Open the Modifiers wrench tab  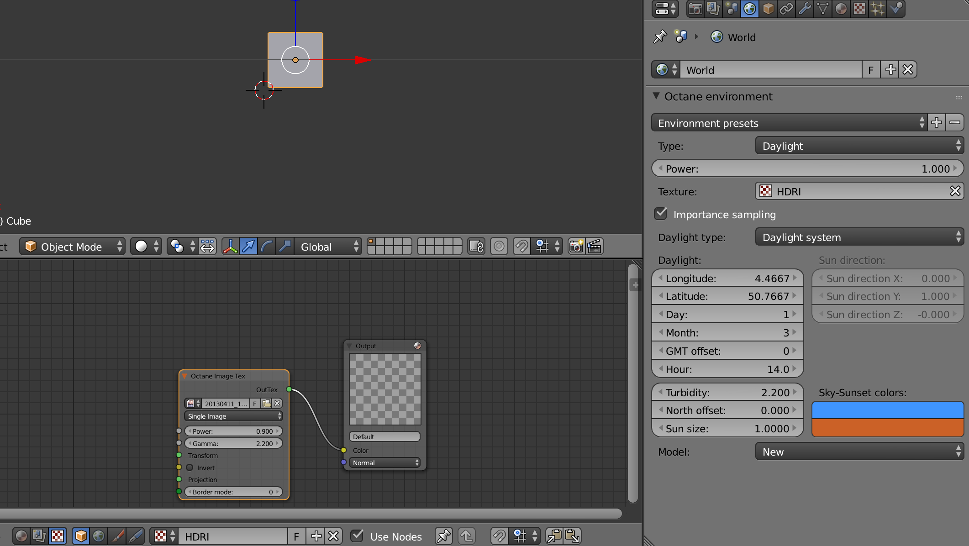pyautogui.click(x=805, y=9)
